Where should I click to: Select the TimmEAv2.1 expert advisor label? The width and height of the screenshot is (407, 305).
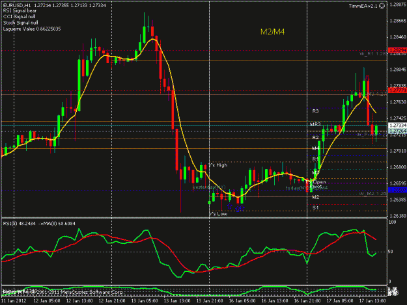tap(363, 6)
